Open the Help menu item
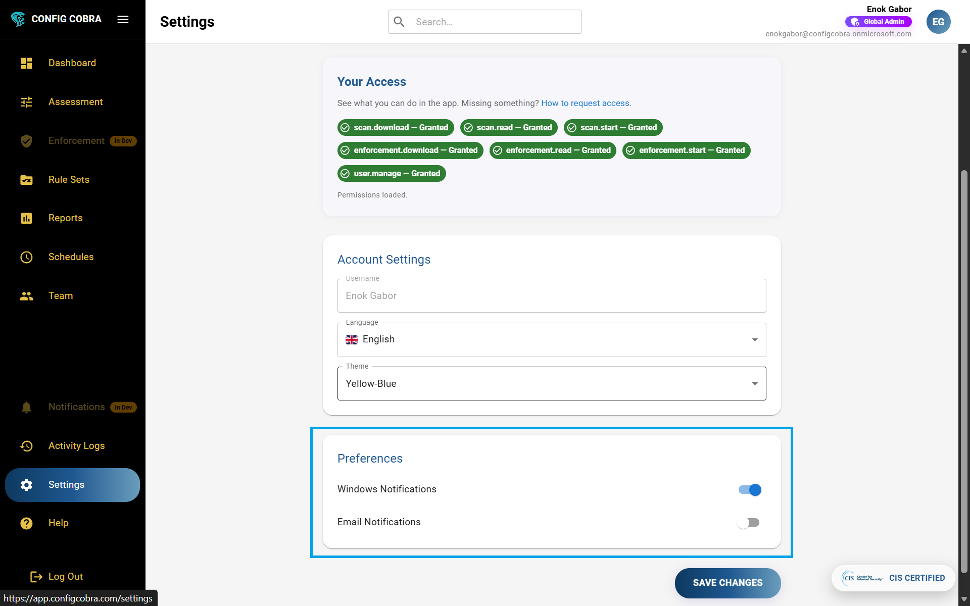This screenshot has height=606, width=970. point(59,523)
